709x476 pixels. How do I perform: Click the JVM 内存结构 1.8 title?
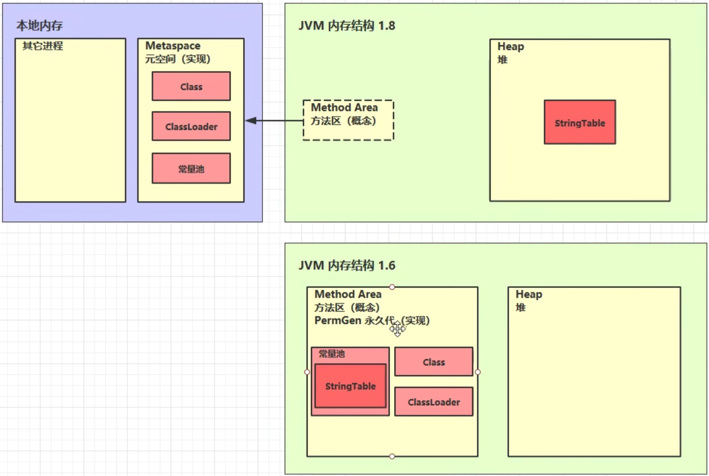(347, 26)
